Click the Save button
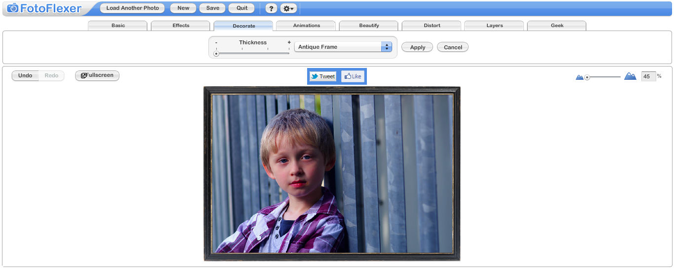674x269 pixels. click(213, 8)
